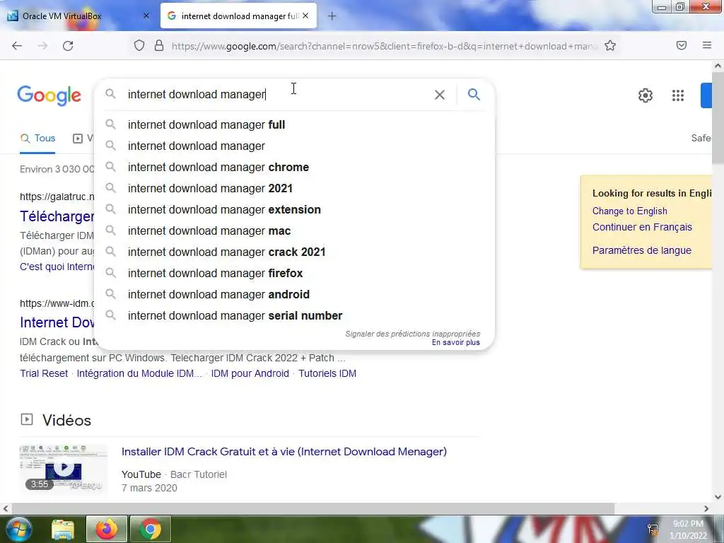Open a new tab with the plus button
Screen dimensions: 724x543
tap(332, 16)
